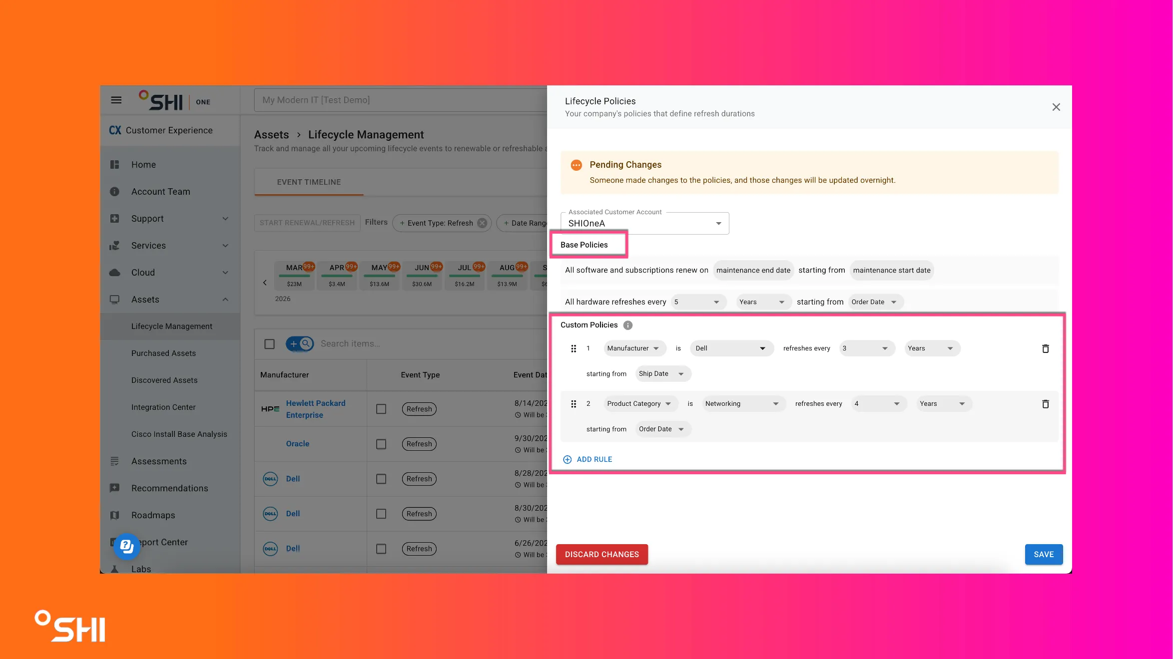The image size is (1173, 659).
Task: Click the Roadmaps sidebar icon
Action: coord(115,515)
